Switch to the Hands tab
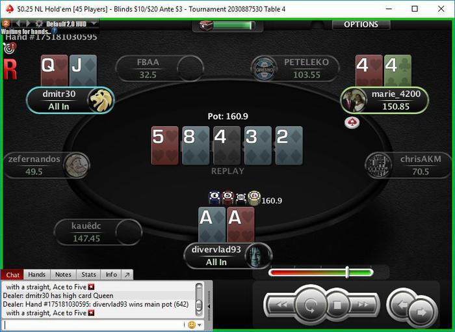 click(x=37, y=275)
